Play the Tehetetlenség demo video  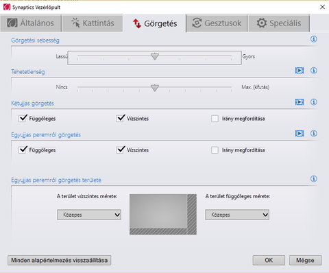[300, 71]
